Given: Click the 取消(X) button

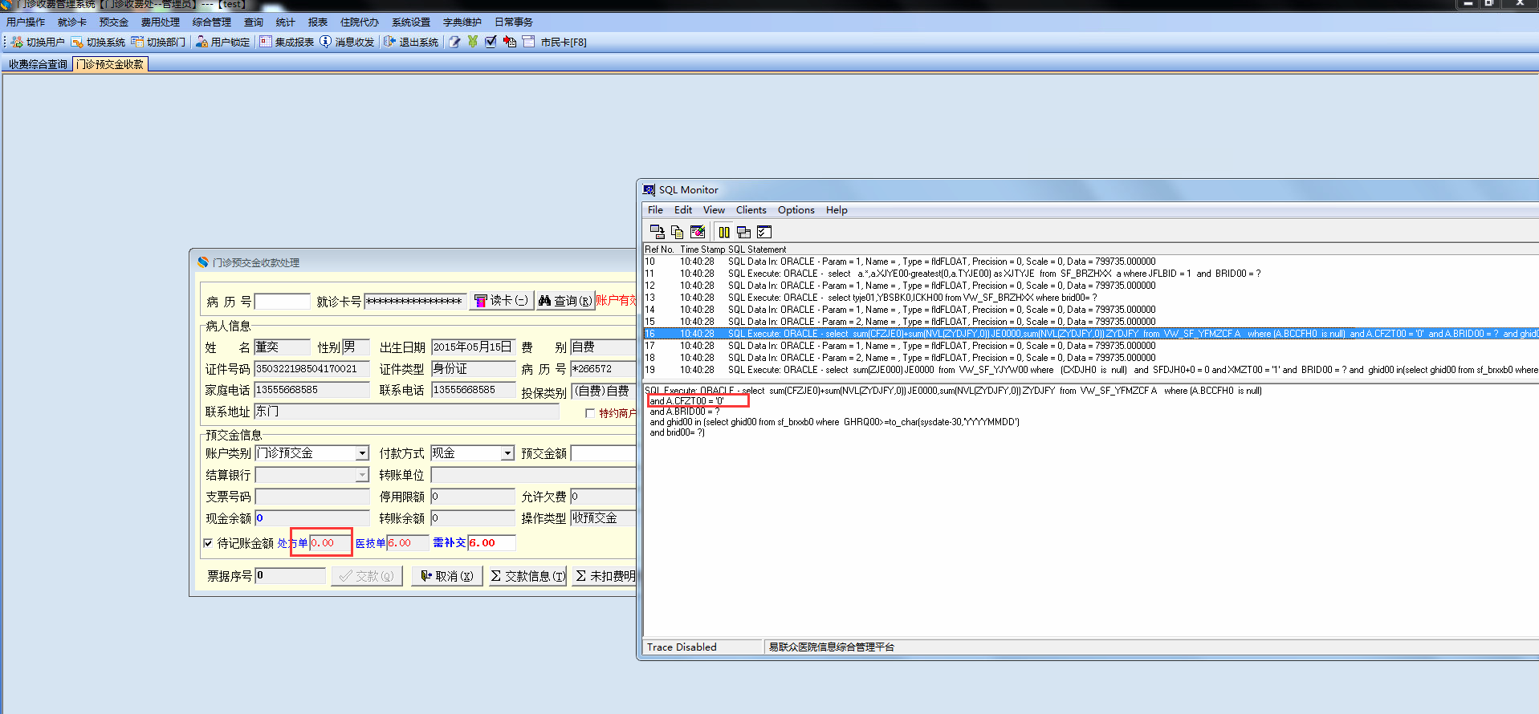Looking at the screenshot, I should [x=447, y=576].
